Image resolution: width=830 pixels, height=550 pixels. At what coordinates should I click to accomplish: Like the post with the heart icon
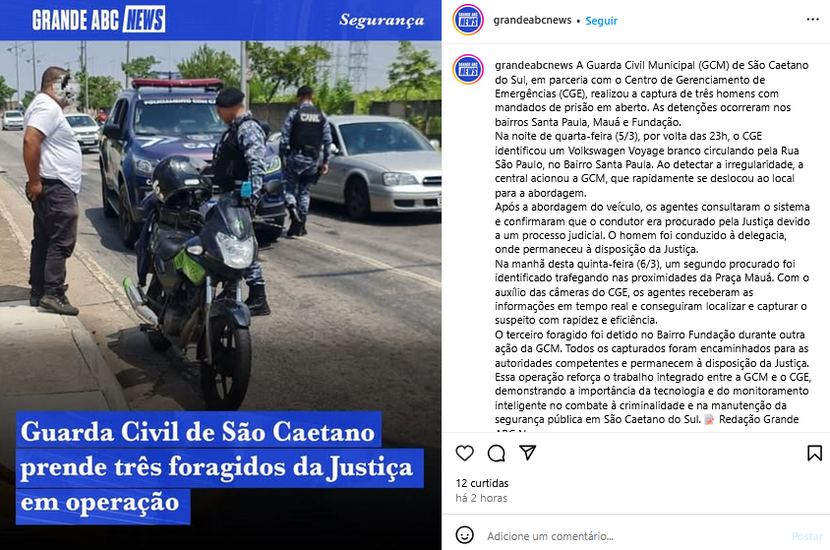click(464, 454)
